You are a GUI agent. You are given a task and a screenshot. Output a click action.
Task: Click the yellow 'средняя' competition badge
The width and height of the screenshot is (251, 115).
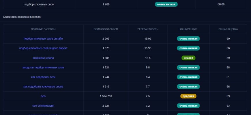188,96
